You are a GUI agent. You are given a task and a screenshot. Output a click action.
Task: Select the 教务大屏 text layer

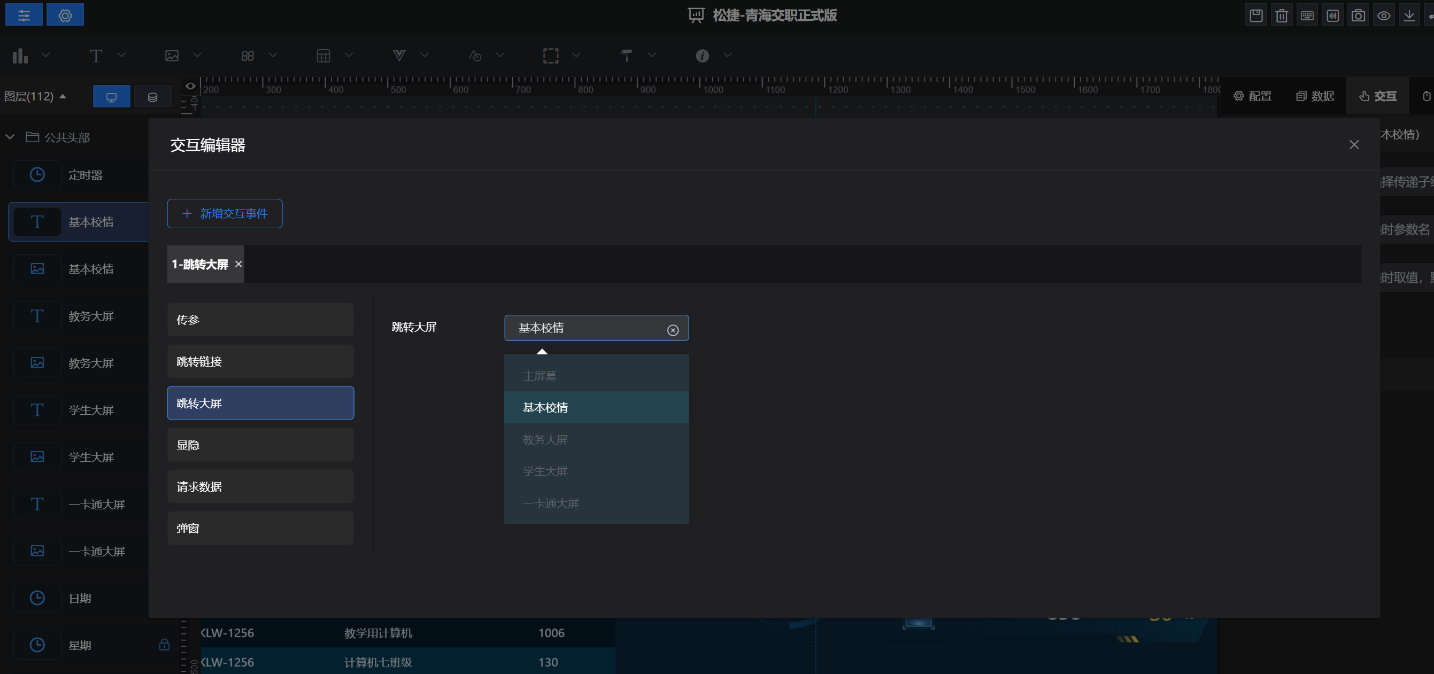[78, 316]
